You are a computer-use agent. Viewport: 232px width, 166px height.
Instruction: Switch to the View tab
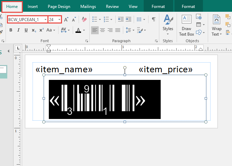tap(133, 7)
